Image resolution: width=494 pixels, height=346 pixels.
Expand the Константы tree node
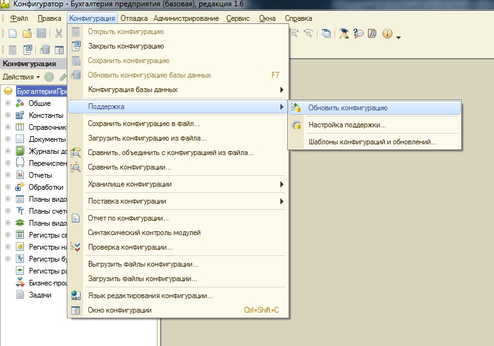8,115
